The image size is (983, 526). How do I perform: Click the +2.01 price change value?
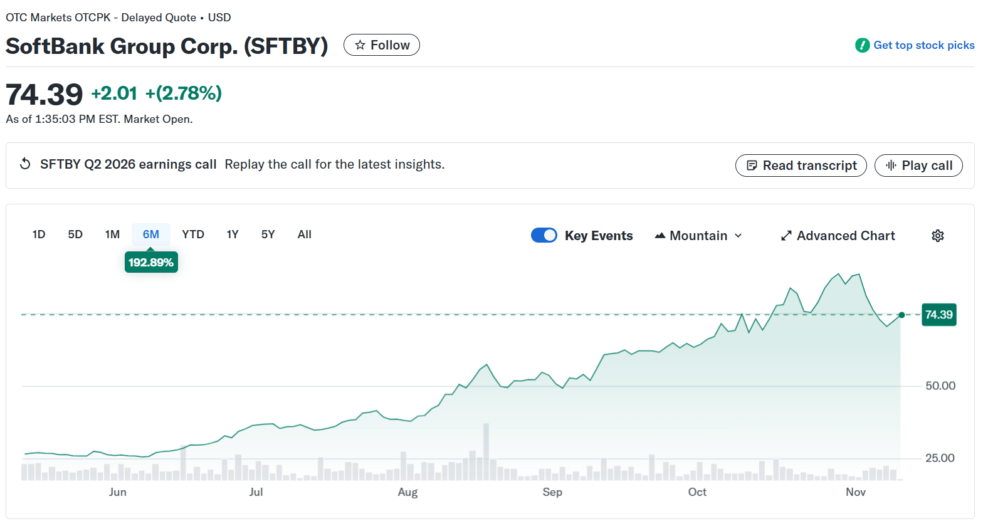(x=114, y=93)
